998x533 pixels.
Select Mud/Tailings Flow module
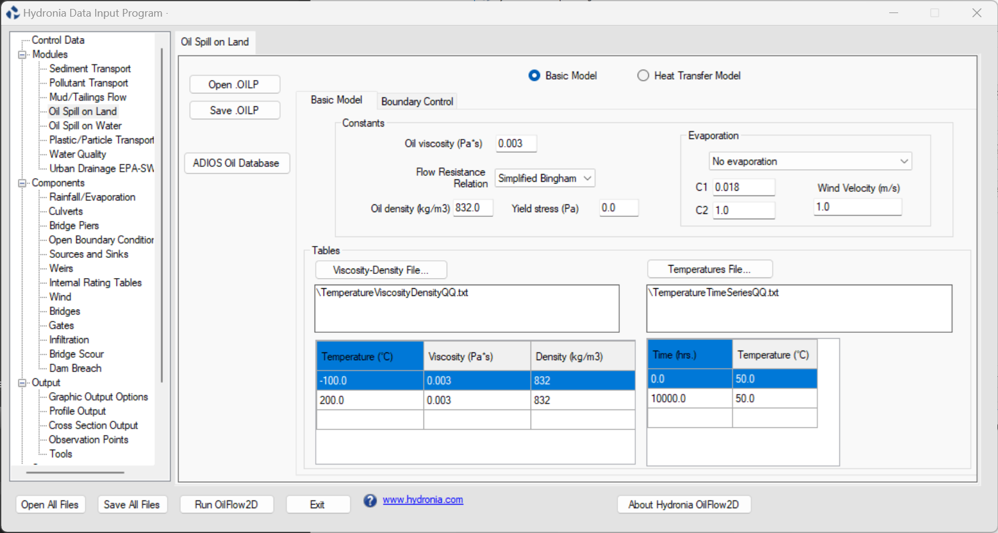tap(88, 97)
